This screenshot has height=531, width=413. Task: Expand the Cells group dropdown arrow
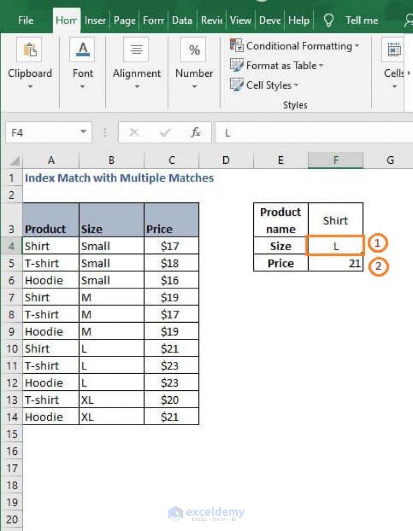click(394, 86)
